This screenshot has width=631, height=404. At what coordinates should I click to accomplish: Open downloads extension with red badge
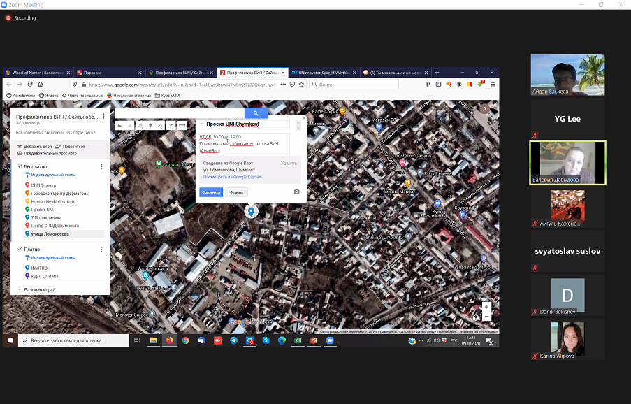481,84
